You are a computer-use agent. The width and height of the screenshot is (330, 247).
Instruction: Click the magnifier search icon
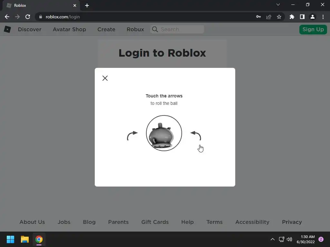click(155, 29)
